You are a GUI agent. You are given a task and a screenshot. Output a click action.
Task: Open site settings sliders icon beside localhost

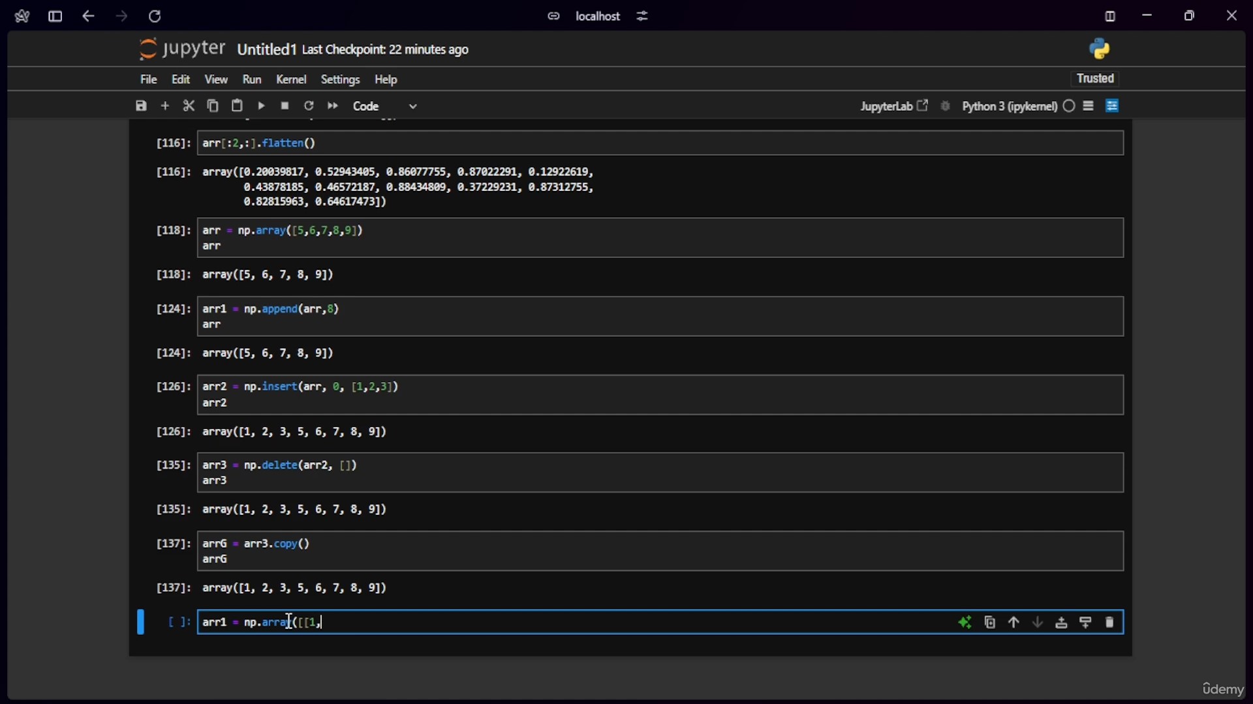click(x=643, y=16)
